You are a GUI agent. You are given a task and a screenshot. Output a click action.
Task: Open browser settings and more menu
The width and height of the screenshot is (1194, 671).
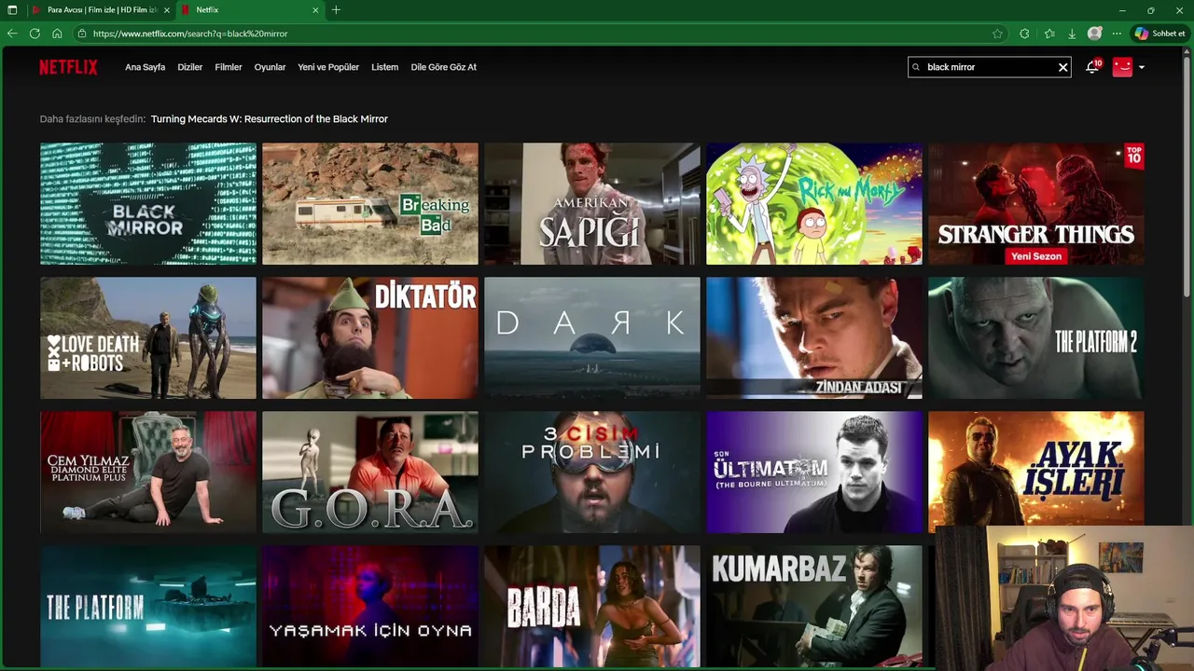click(x=1117, y=34)
